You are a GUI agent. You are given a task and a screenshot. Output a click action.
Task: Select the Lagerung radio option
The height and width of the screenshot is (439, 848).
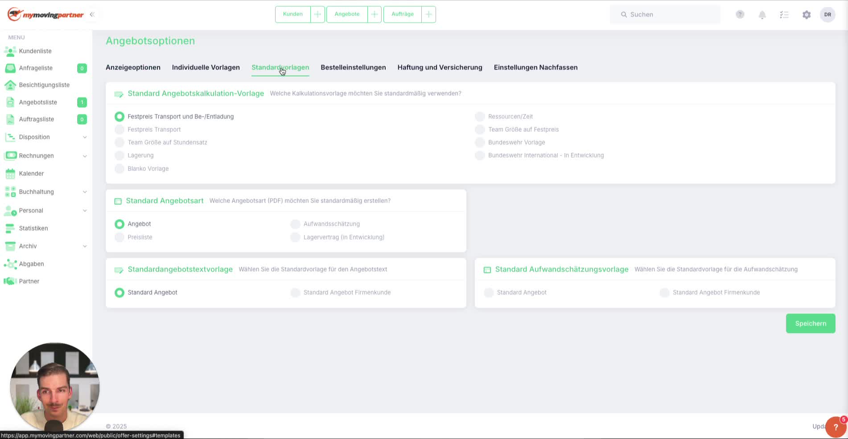(x=119, y=155)
